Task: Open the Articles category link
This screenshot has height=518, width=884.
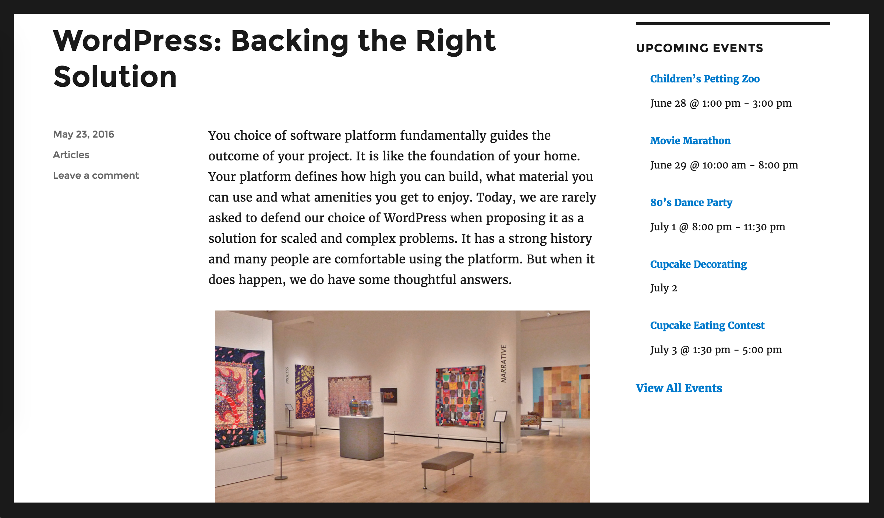Action: [x=71, y=155]
